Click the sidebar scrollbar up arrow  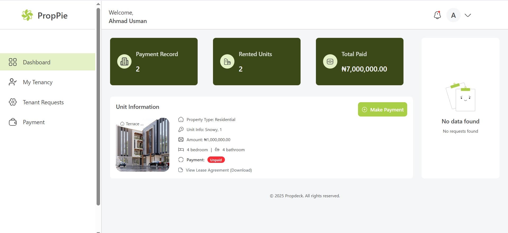coord(98,4)
